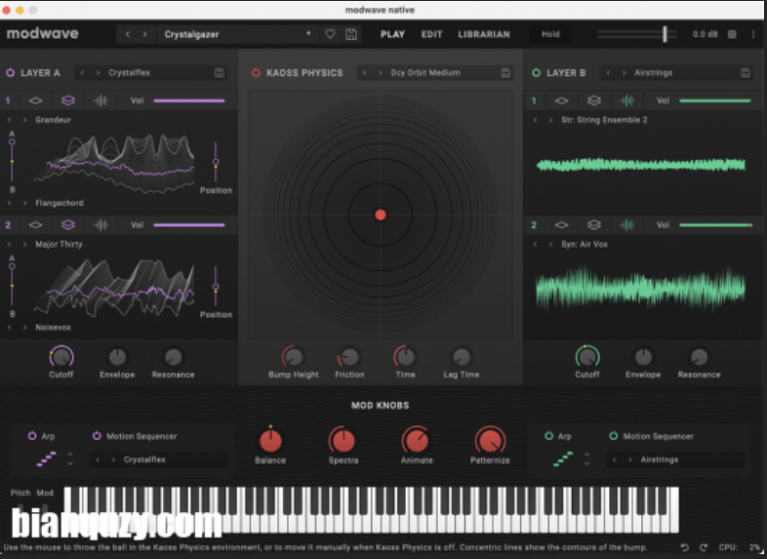Save the Crystalflex program in Layer A
The image size is (767, 559).
click(x=220, y=73)
